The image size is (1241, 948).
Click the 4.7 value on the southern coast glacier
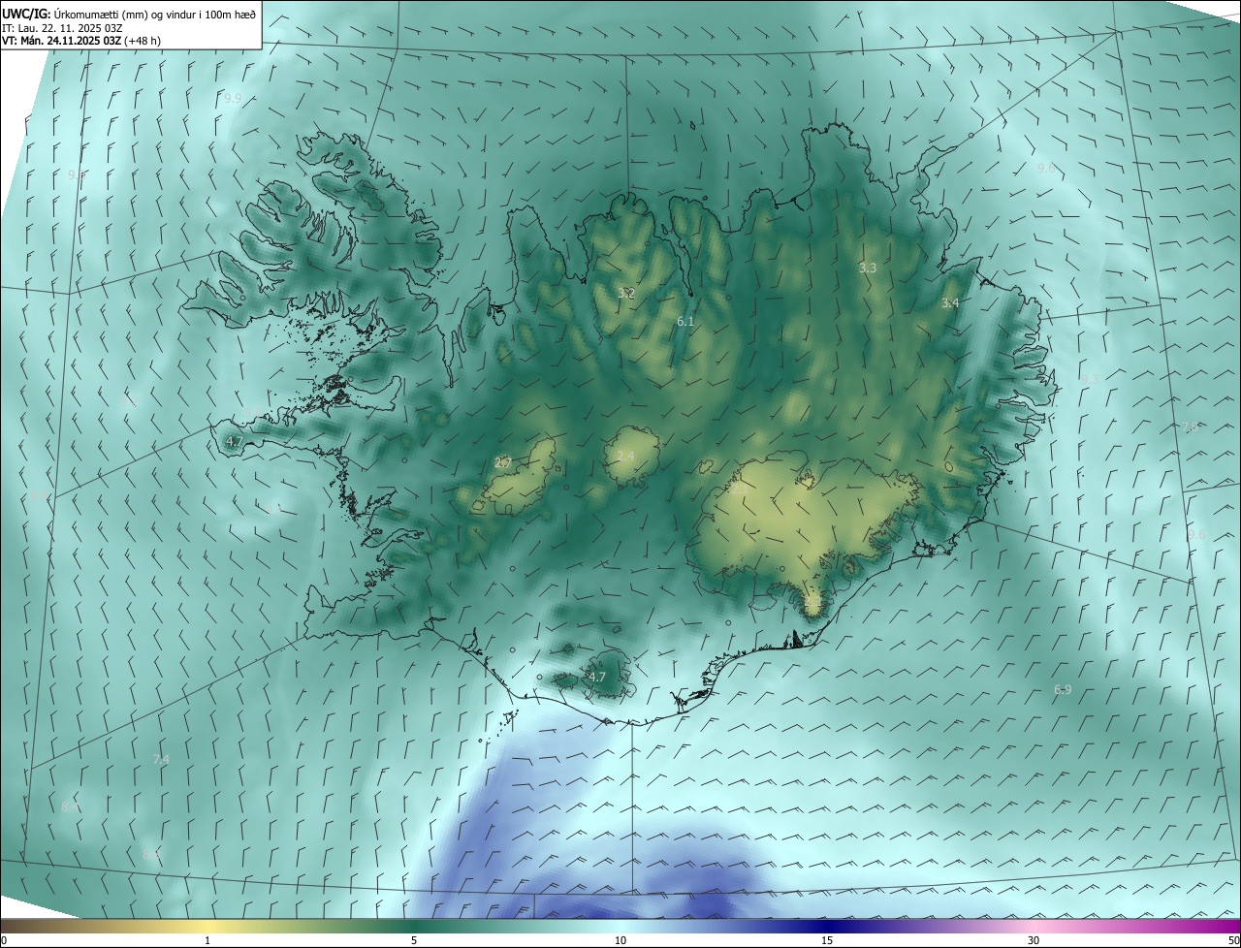coord(597,678)
